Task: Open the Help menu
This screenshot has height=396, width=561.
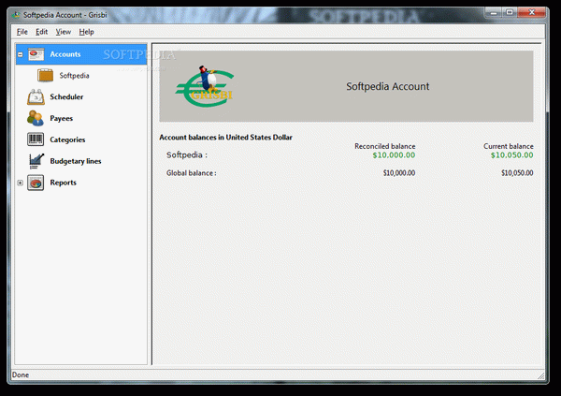Action: (86, 32)
